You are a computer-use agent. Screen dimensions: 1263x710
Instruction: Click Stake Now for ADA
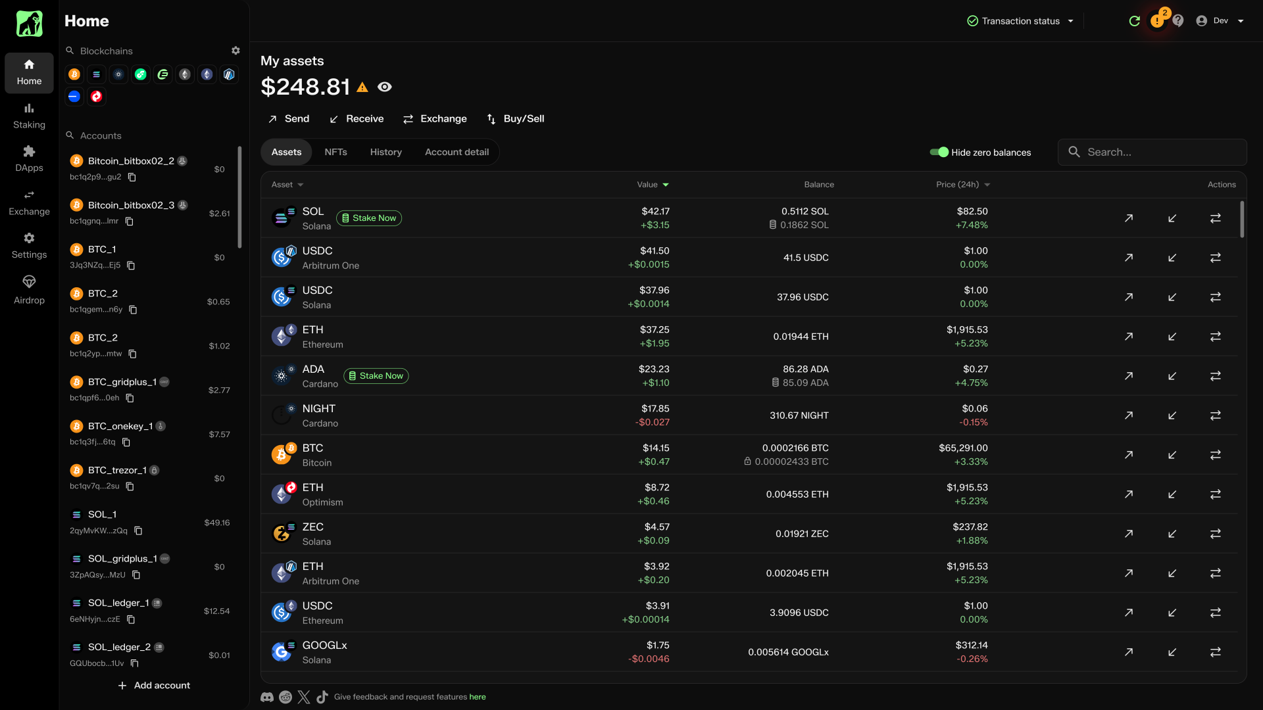376,376
